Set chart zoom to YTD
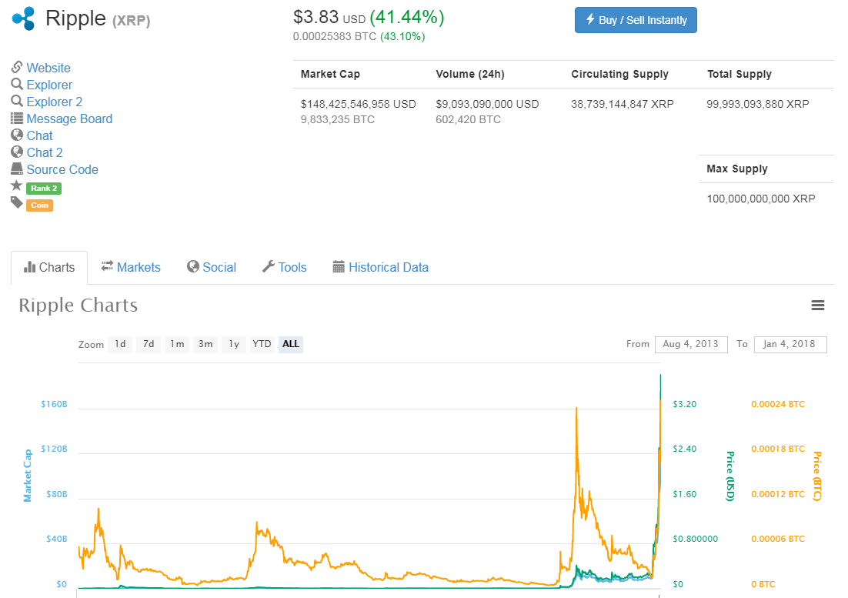 tap(262, 345)
